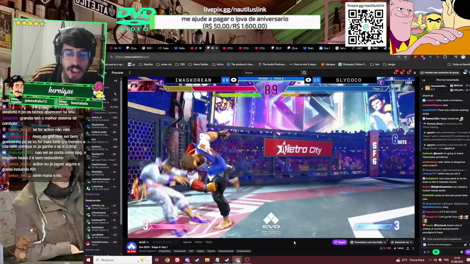Open the 'Game Studies' bookmarks folder
Viewport: 470px width, 264px height.
199,64
